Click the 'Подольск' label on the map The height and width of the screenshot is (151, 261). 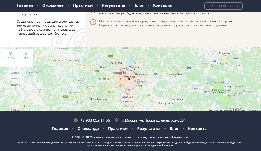127,97
